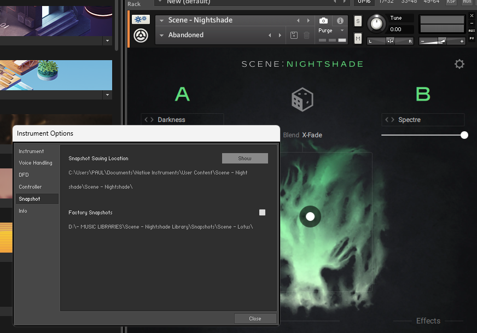Image resolution: width=477 pixels, height=333 pixels.
Task: Click the Snapshot Saving Location path text
Action: (x=158, y=180)
